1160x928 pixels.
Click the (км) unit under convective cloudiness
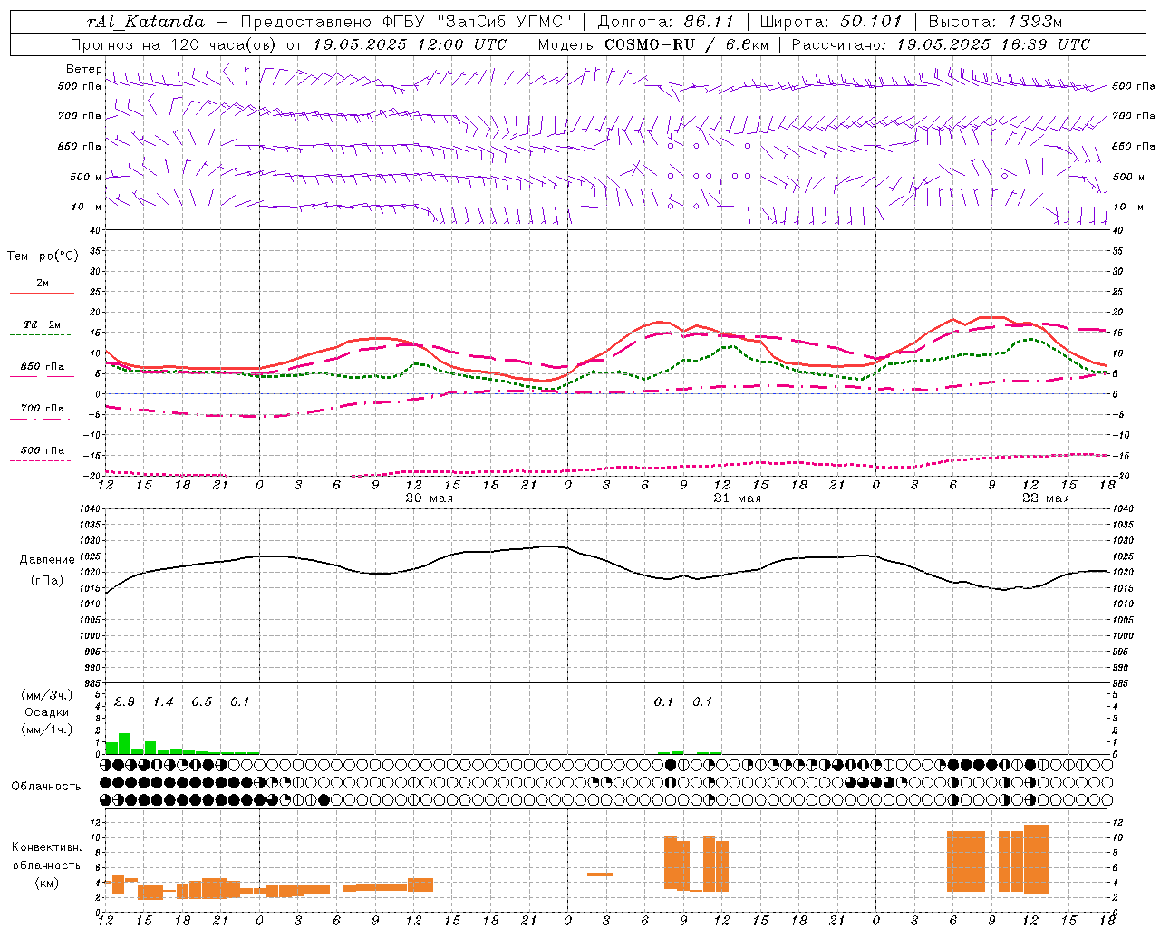click(x=47, y=883)
